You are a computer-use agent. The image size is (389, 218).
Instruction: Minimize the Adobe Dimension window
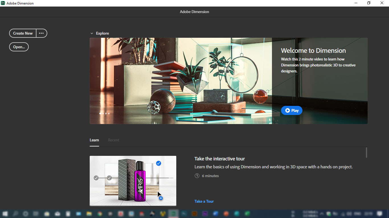click(356, 3)
